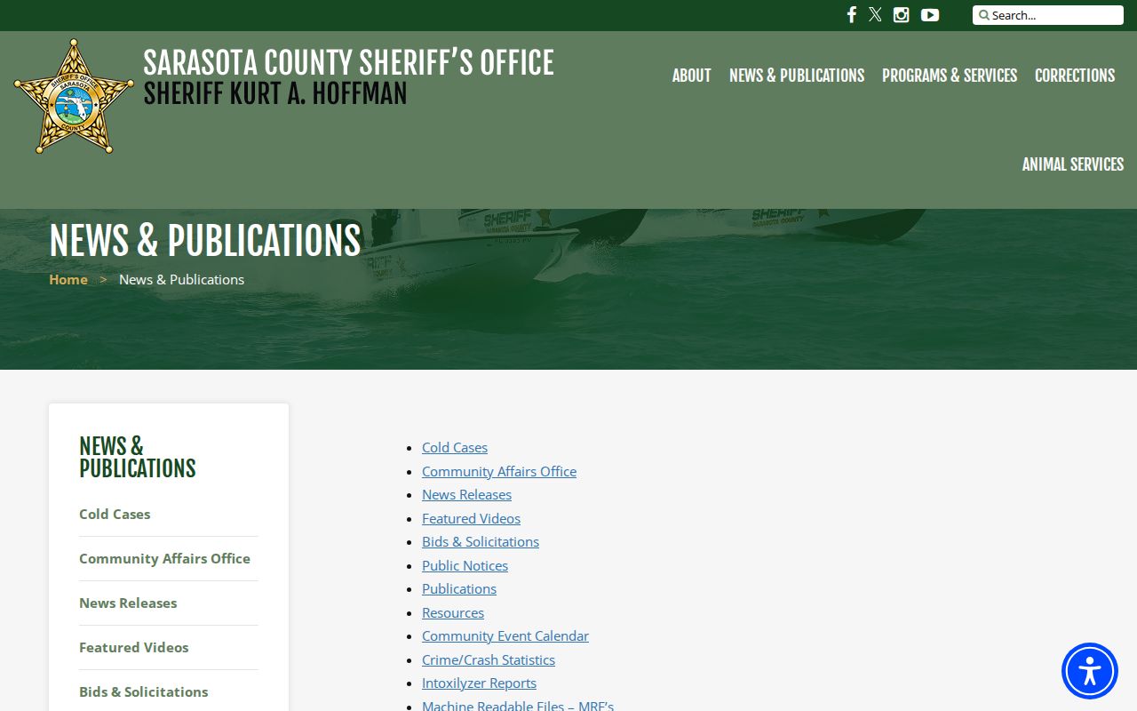Click the 'News & Publications' breadcrumb text
The image size is (1137, 711).
click(181, 279)
